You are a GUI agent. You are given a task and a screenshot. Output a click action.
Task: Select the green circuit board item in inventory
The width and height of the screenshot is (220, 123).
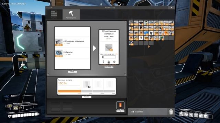tap(162, 38)
